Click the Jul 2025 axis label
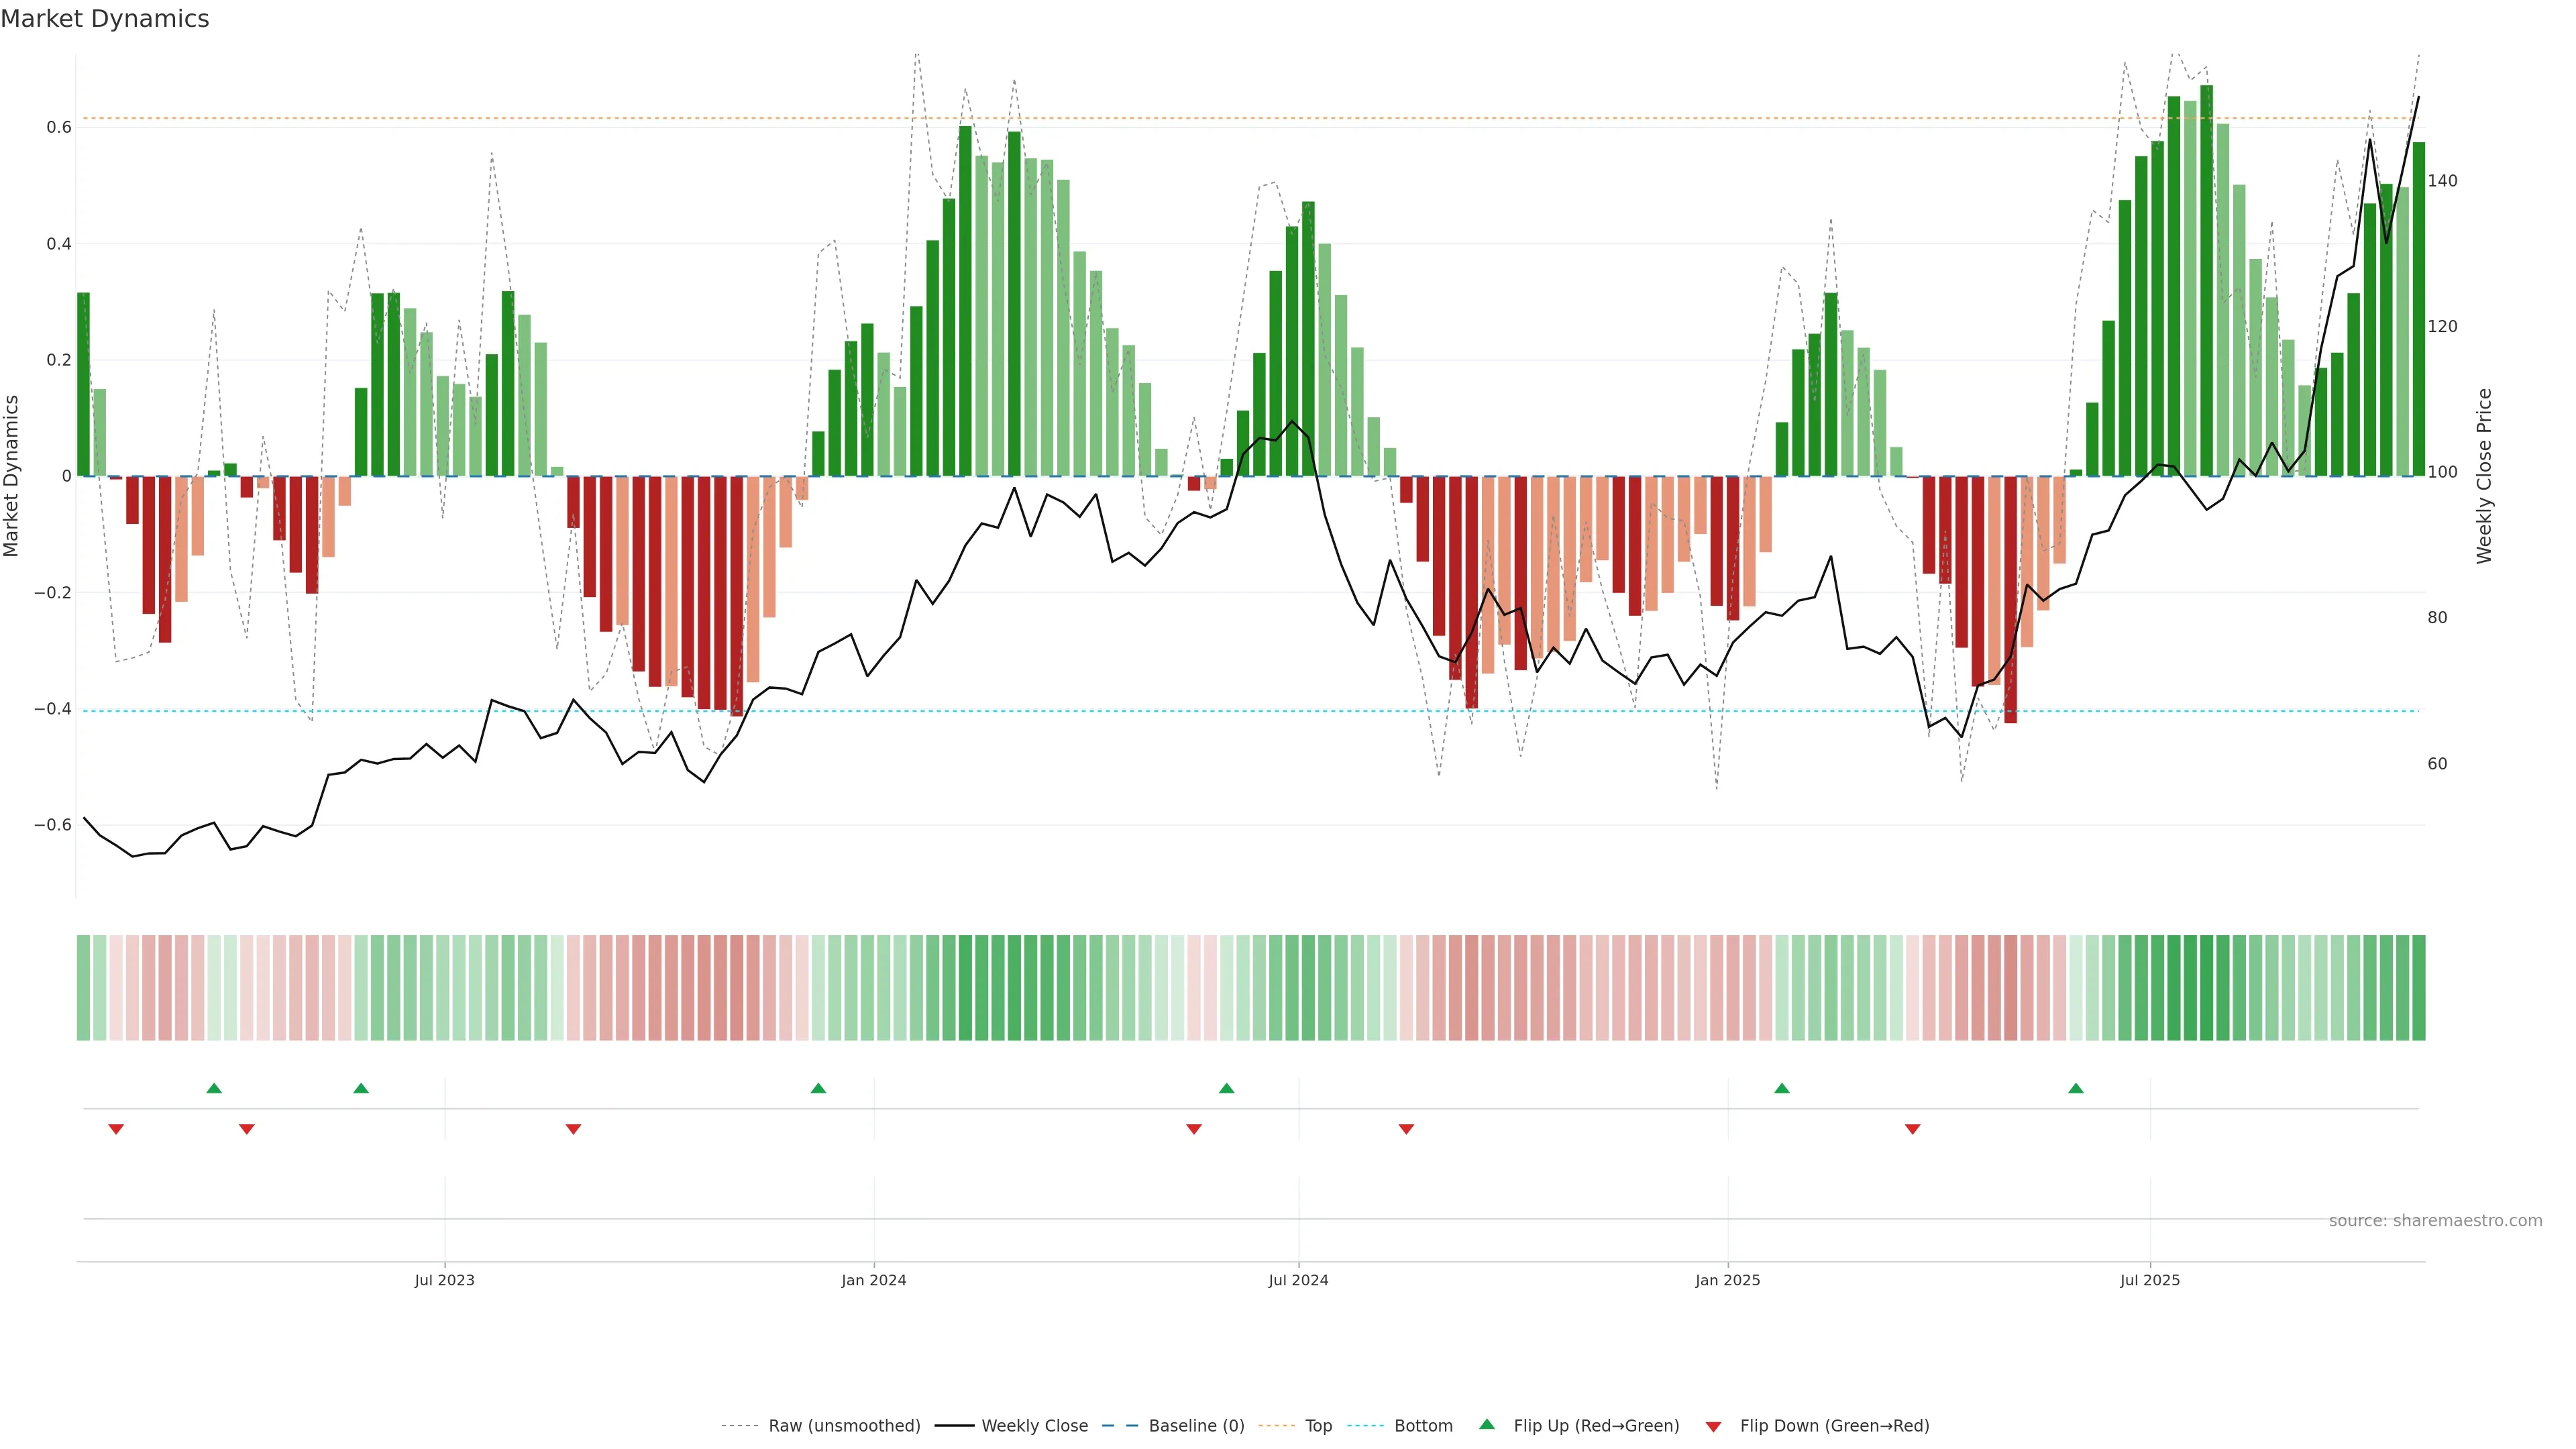 pyautogui.click(x=2150, y=1280)
